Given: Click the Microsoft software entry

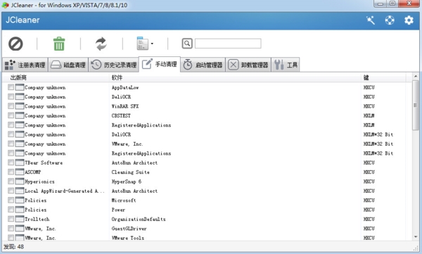Looking at the screenshot, I should [124, 201].
